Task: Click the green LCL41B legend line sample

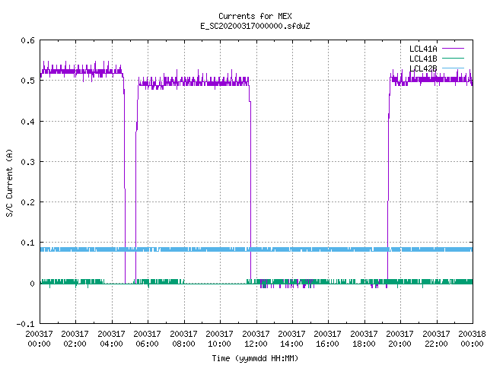Action: click(453, 58)
